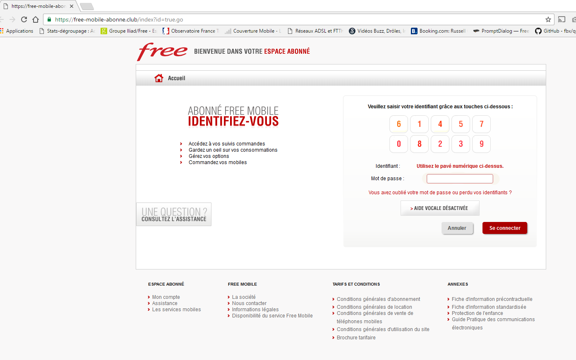
Task: Toggle the Aide vocale désactivée button
Action: (440, 208)
